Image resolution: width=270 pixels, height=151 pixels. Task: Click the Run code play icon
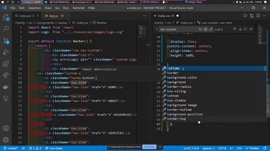pyautogui.click(x=245, y=16)
